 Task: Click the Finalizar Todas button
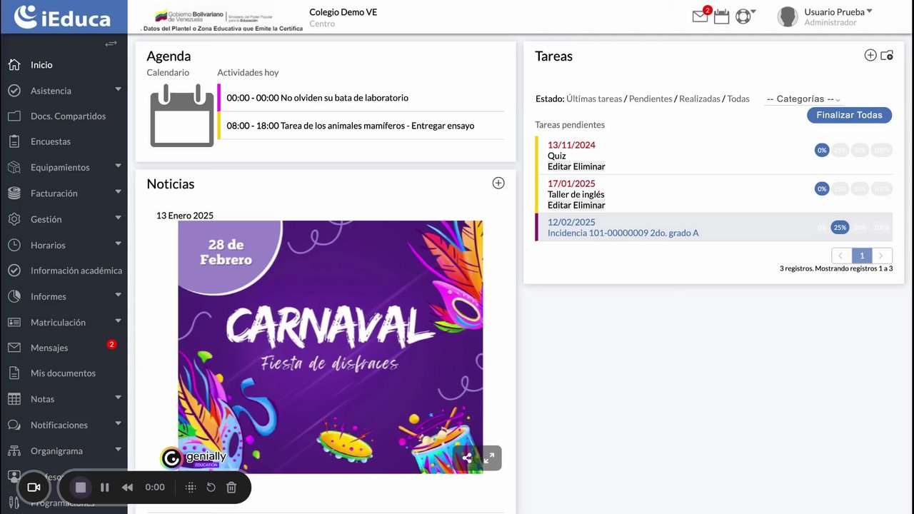tap(849, 115)
